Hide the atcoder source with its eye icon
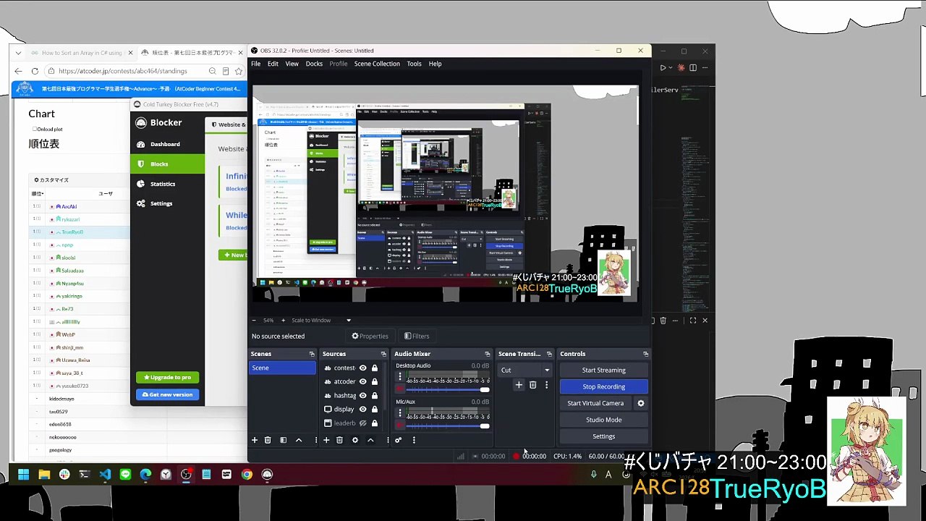The height and width of the screenshot is (521, 926). (x=363, y=381)
